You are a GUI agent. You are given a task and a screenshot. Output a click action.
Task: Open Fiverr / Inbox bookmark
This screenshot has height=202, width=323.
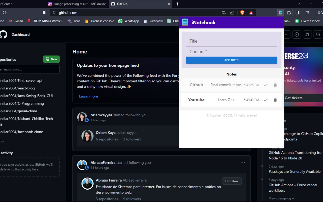pos(307,21)
